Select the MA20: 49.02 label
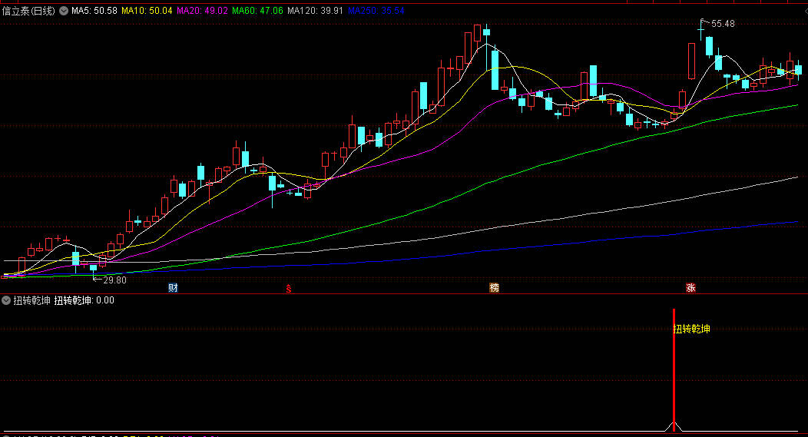This screenshot has width=808, height=437. (x=202, y=10)
